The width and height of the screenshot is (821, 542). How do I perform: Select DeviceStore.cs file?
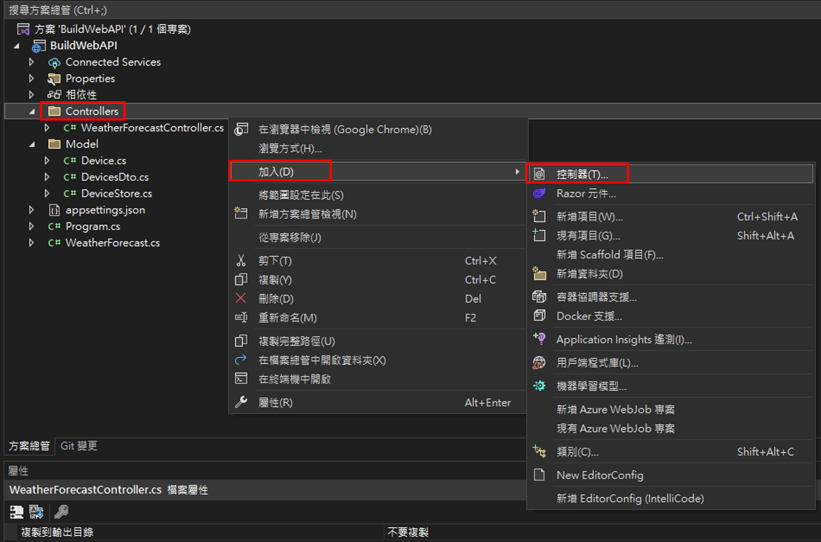pos(117,194)
